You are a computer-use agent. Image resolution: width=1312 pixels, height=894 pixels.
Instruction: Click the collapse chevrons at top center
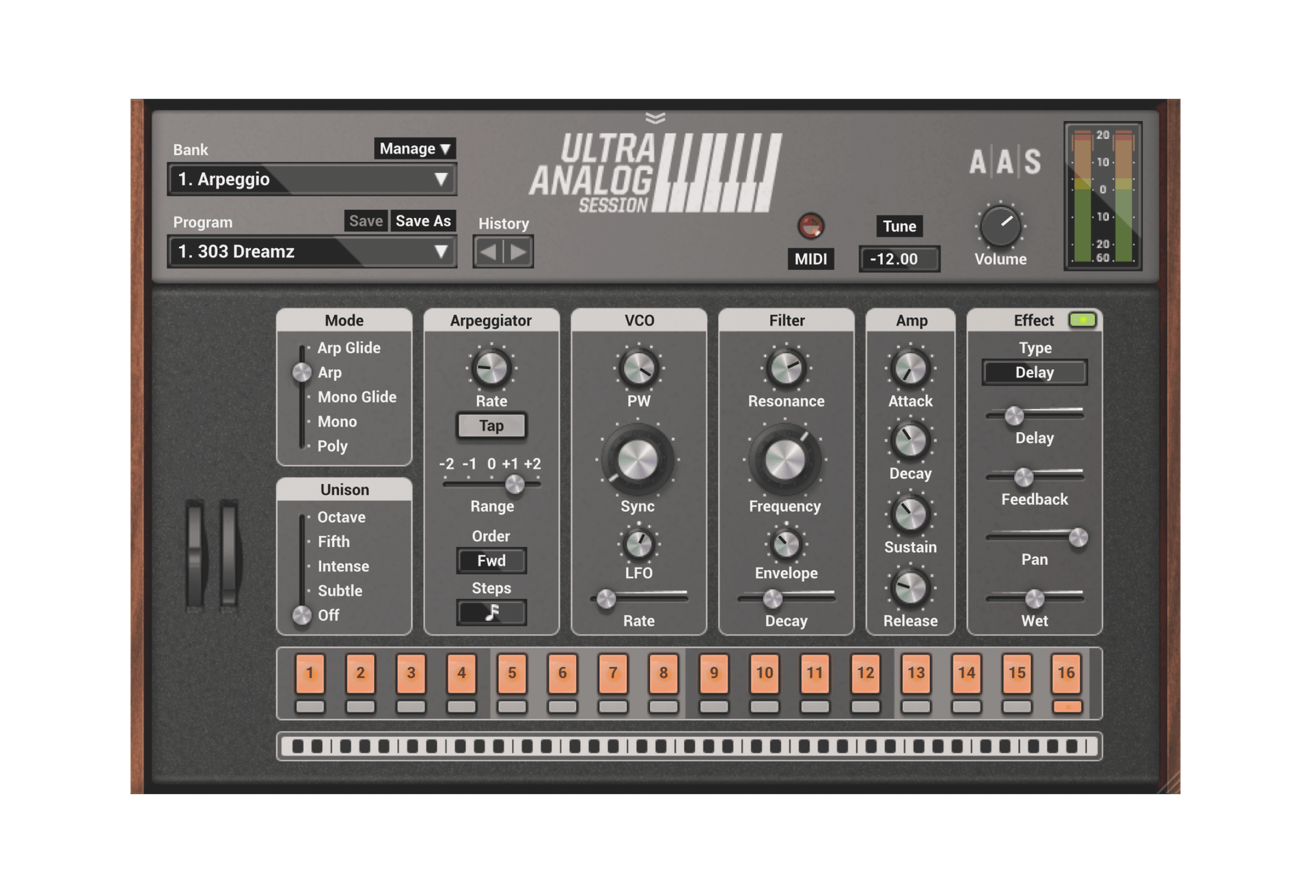pyautogui.click(x=655, y=118)
